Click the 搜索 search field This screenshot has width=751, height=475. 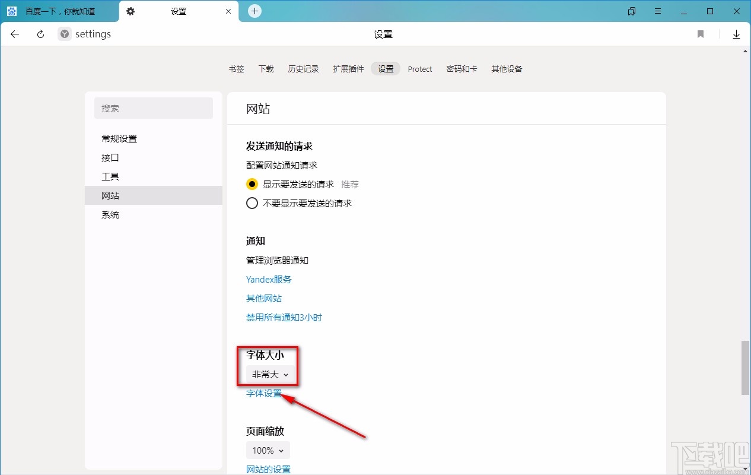click(154, 108)
